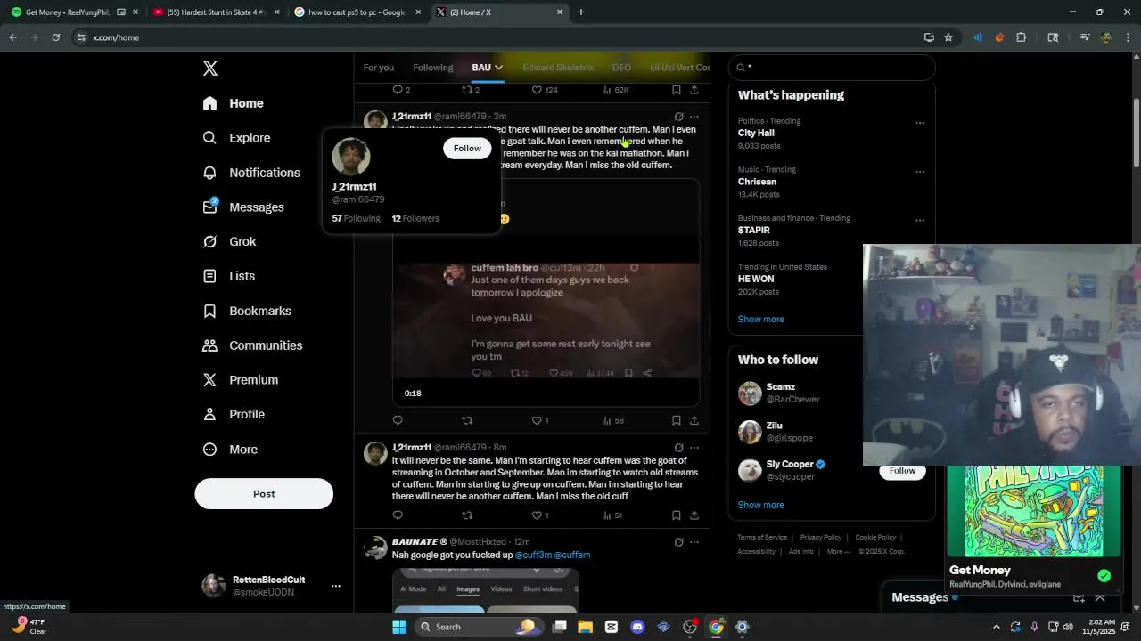The width and height of the screenshot is (1141, 641).
Task: Bookmark the post with the 0:18 video
Action: tap(677, 420)
